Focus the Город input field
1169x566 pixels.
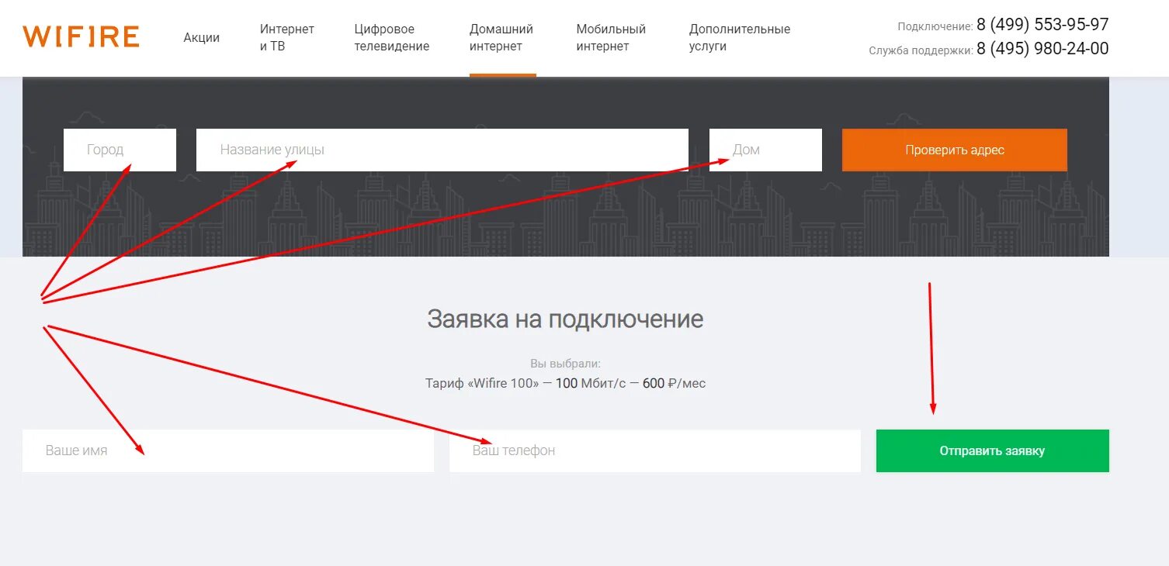click(x=120, y=150)
